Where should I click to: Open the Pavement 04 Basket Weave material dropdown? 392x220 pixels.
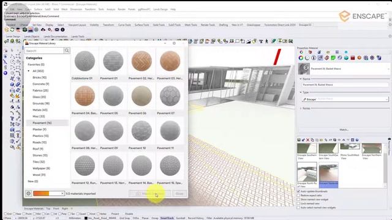click(x=388, y=68)
